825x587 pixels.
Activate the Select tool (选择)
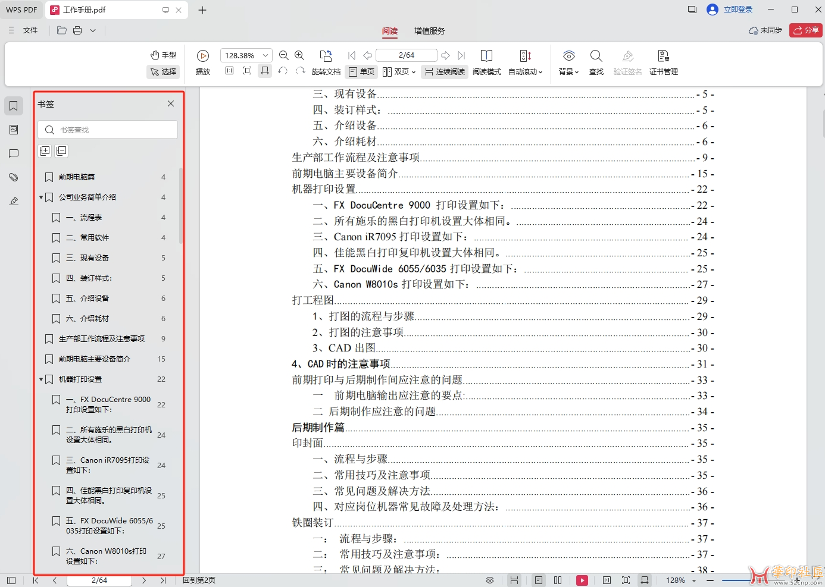click(163, 71)
